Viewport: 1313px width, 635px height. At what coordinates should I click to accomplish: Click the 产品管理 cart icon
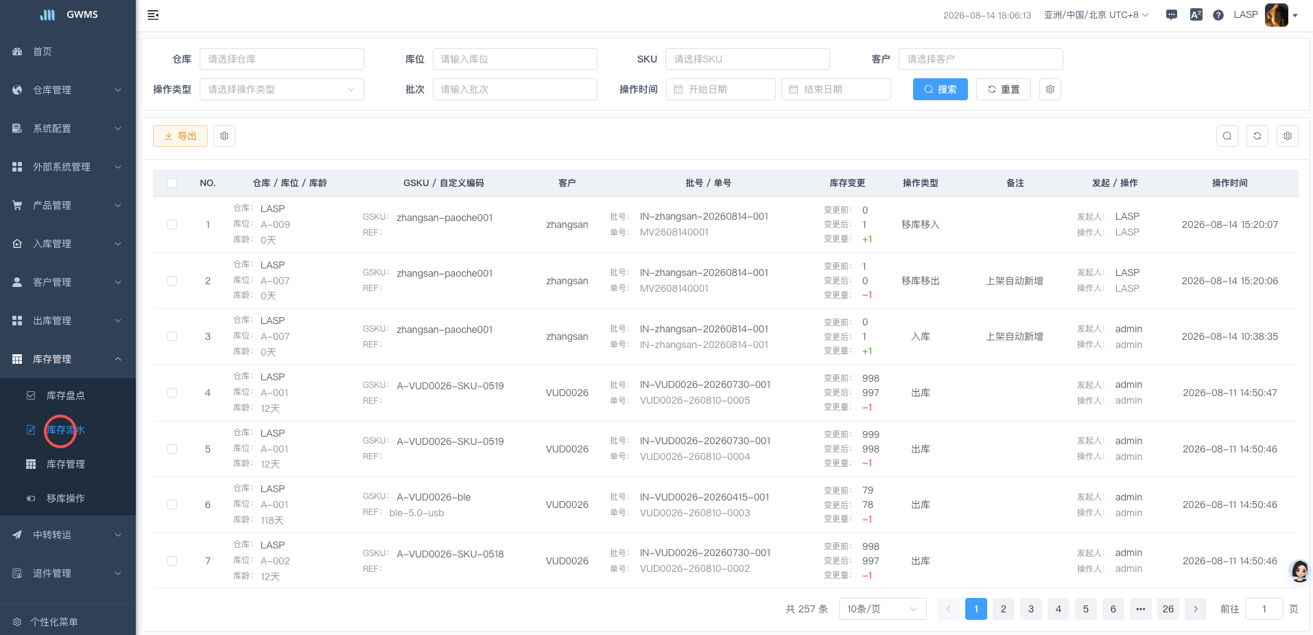click(17, 205)
